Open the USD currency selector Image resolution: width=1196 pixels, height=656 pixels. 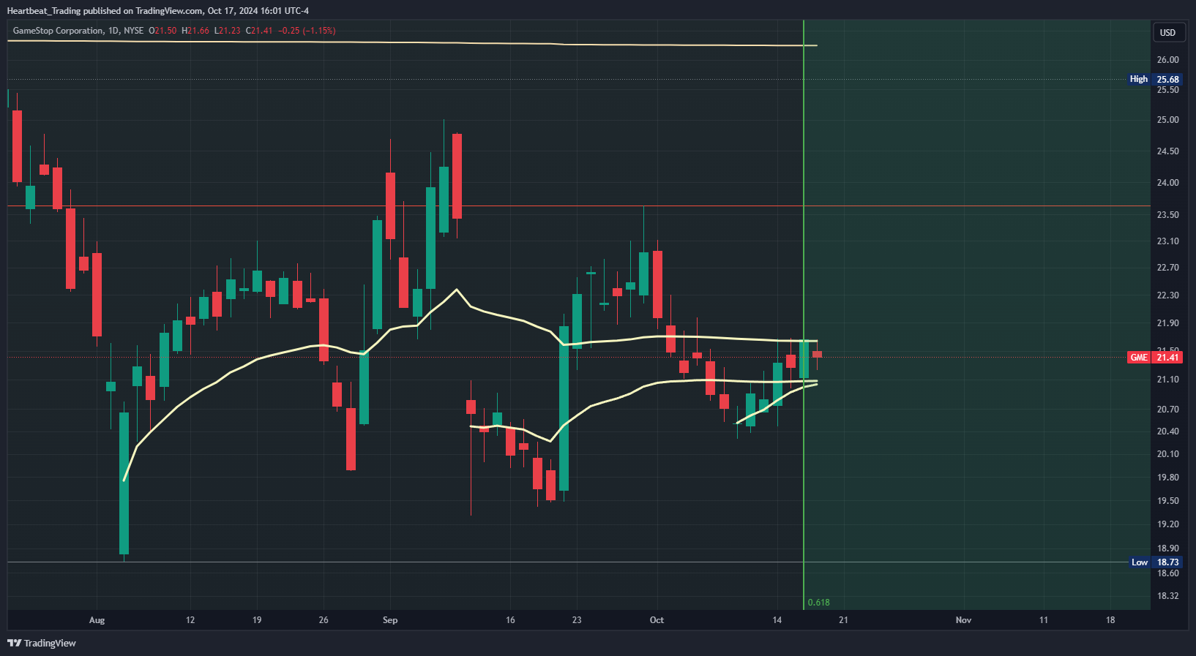point(1168,32)
